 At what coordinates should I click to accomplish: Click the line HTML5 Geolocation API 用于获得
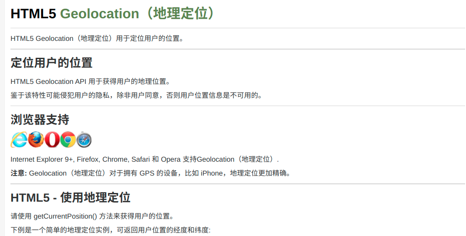click(x=90, y=82)
